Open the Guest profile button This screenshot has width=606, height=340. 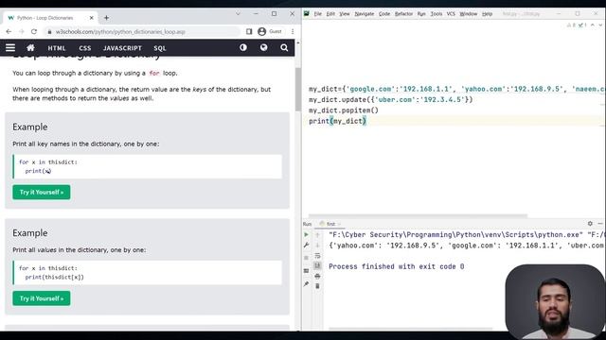[270, 31]
